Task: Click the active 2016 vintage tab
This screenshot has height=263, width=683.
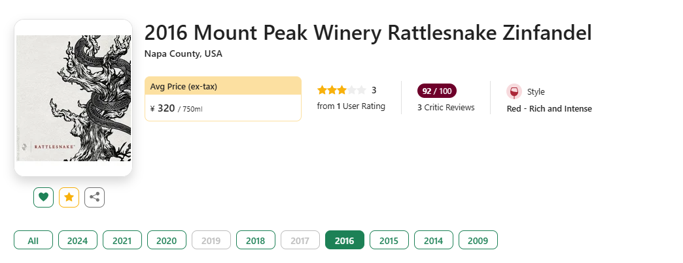Action: pyautogui.click(x=344, y=240)
